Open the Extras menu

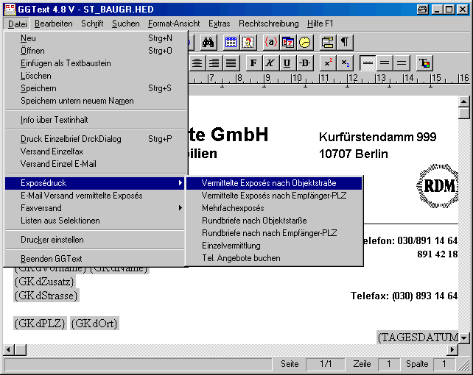tap(220, 24)
